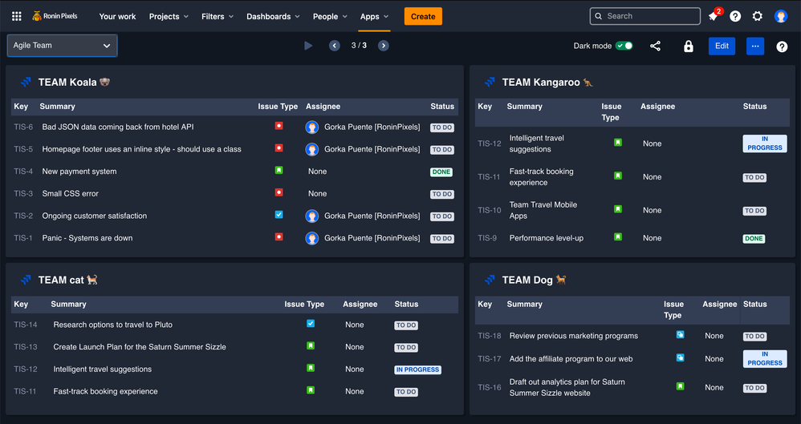Open the more options ellipsis button
Viewport: 801px width, 424px height.
coord(755,46)
